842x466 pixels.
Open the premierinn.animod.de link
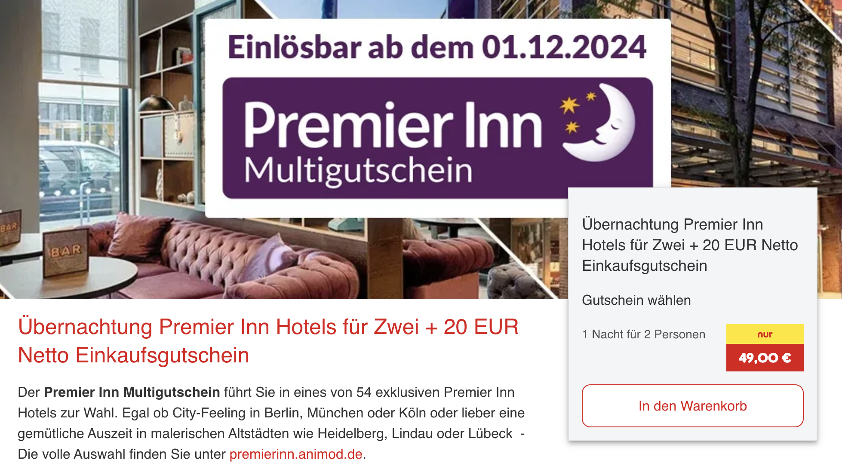click(296, 454)
